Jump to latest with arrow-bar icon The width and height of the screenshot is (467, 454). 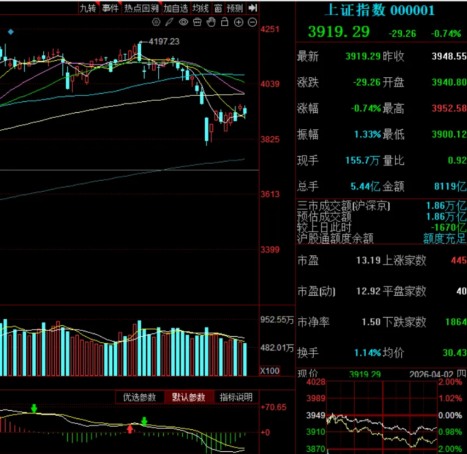point(253,8)
